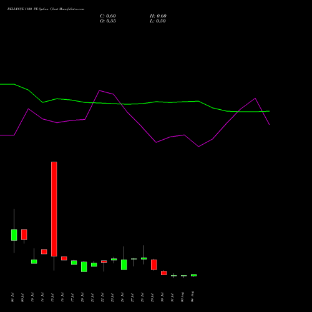Screen dimensions: 312x312
Task: Click the RELIANCE 1380 PE Option chart title
Action: pyautogui.click(x=46, y=9)
